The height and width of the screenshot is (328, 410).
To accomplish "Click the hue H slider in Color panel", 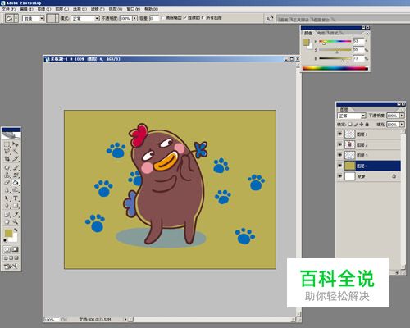I will pos(335,42).
